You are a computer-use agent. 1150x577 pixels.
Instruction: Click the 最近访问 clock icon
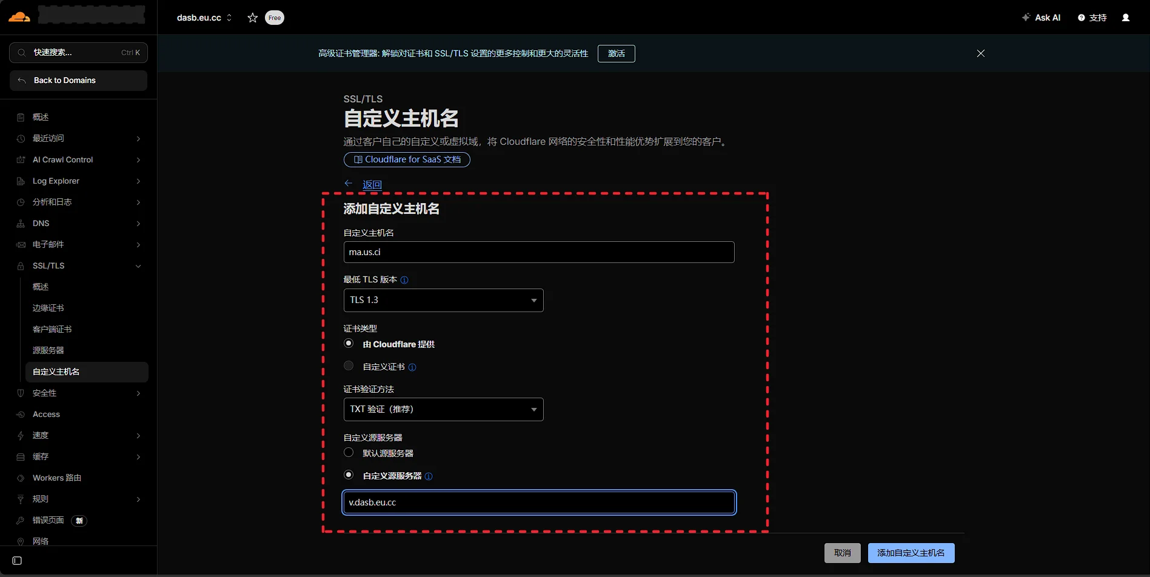21,138
